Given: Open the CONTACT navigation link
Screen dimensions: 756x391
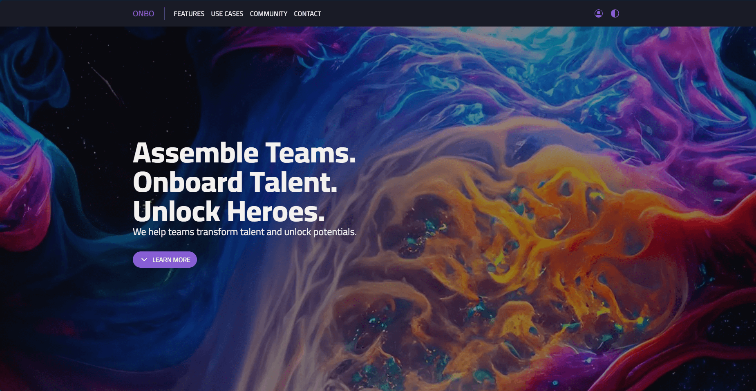Looking at the screenshot, I should pos(307,14).
